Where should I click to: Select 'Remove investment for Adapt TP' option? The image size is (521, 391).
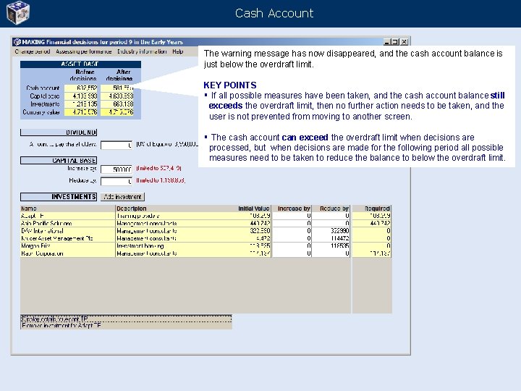click(126, 326)
